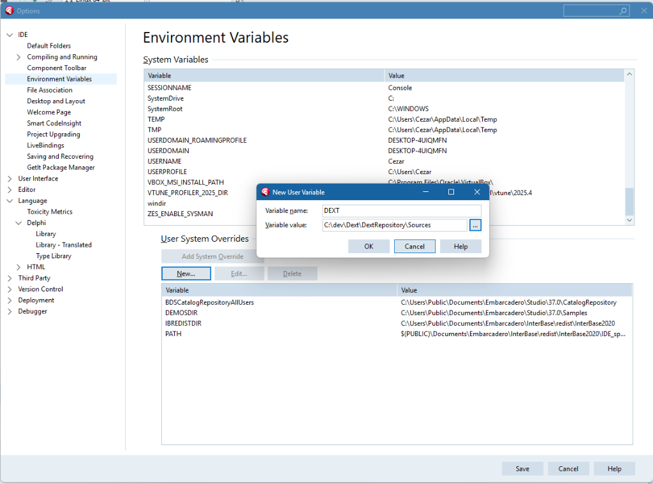Open Desktop and Layout options page

tap(56, 101)
